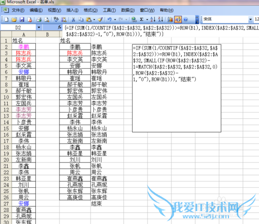Select cell A2 with magenta 李鹏

click(24, 47)
